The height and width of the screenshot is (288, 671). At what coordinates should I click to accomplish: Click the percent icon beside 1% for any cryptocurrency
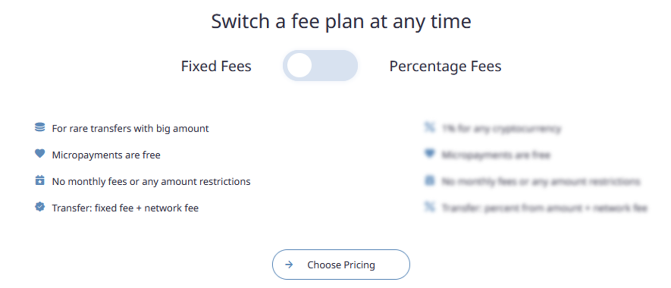pos(429,128)
